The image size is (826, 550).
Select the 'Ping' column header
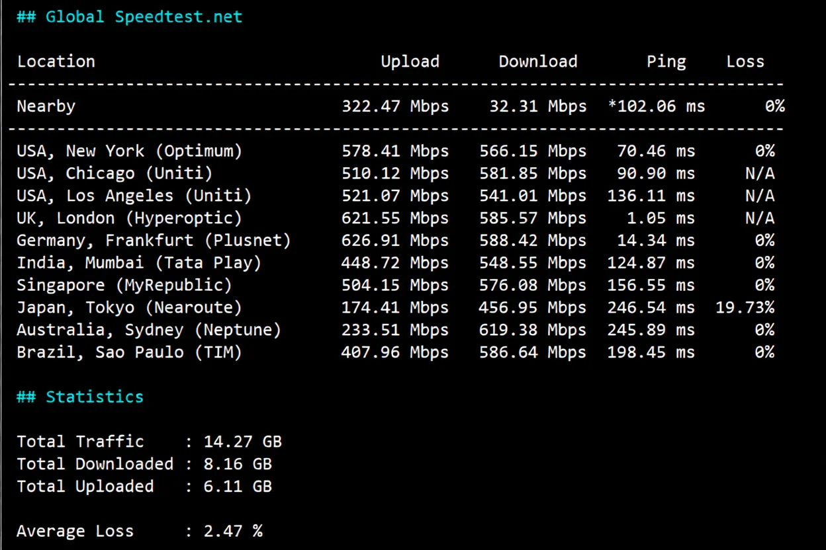(666, 61)
